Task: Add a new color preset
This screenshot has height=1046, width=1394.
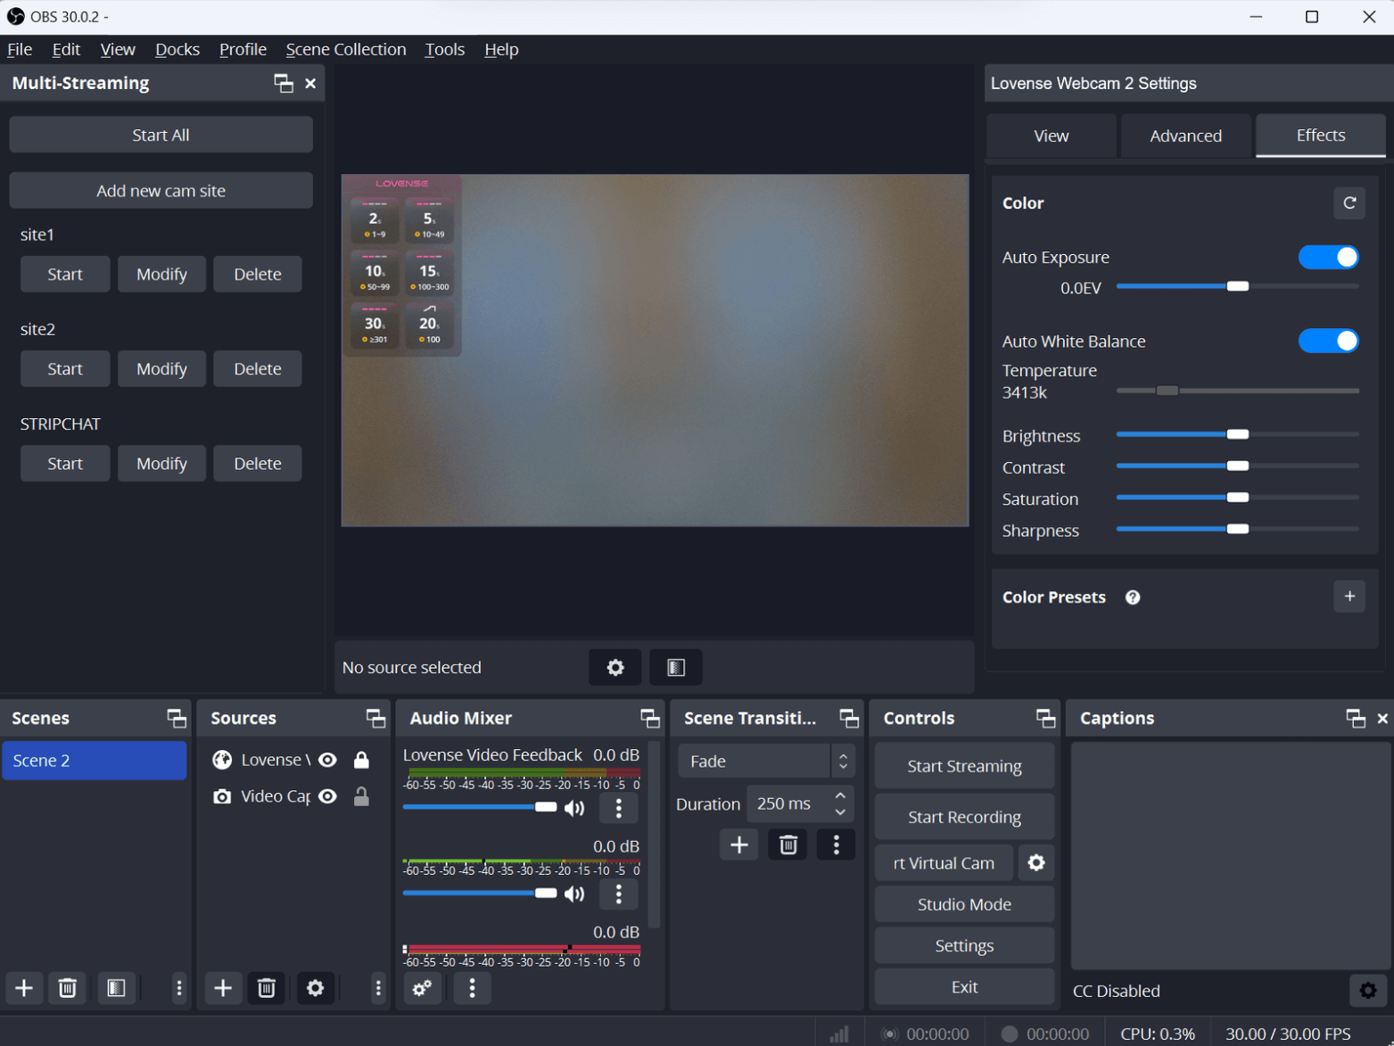Action: 1349,597
